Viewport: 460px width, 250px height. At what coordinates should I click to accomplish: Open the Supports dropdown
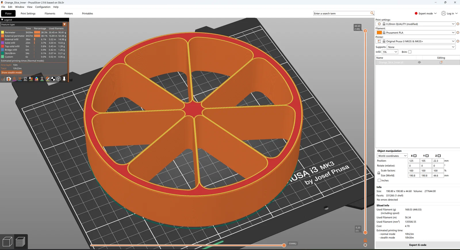pyautogui.click(x=421, y=47)
